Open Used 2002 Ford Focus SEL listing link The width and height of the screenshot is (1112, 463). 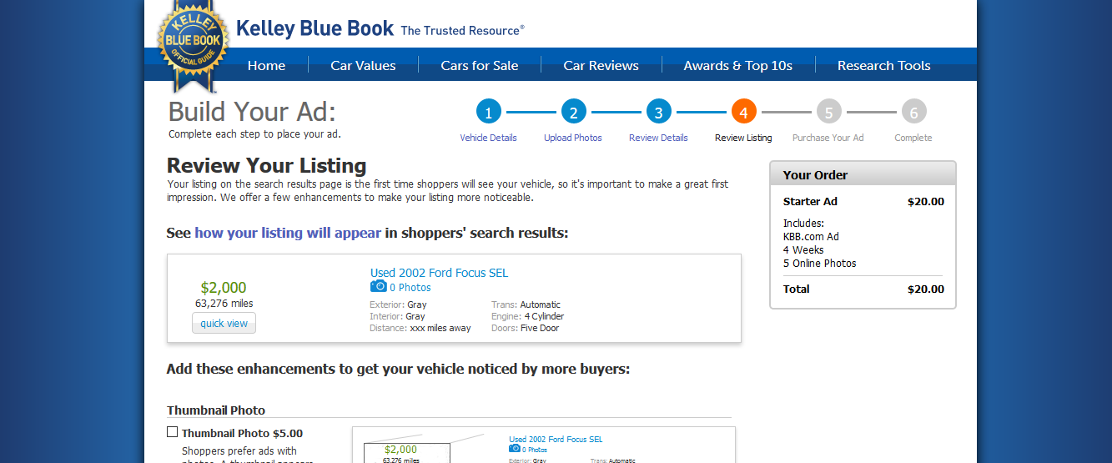[x=439, y=273]
